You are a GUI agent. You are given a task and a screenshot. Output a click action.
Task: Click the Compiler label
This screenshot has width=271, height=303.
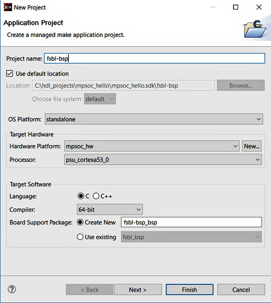point(22,210)
